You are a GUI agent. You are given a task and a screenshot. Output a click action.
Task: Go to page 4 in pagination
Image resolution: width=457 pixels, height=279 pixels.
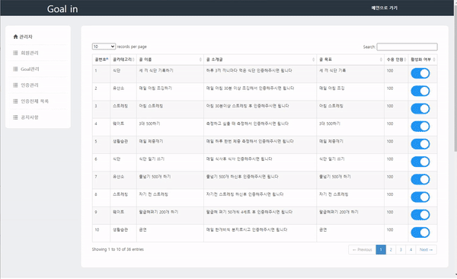pos(411,249)
